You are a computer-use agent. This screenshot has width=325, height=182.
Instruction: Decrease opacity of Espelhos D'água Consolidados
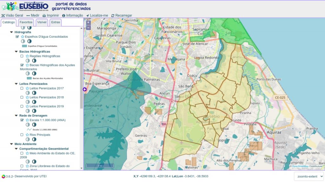click(x=23, y=41)
